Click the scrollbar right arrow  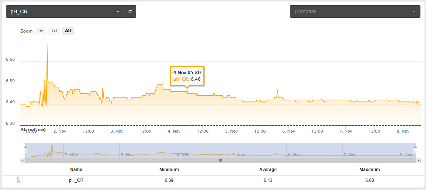click(418, 161)
